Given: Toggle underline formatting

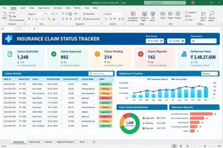Looking at the screenshot, I should point(36,19).
